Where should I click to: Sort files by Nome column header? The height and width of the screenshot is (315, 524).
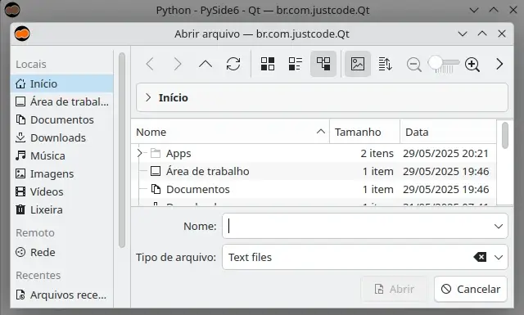[230, 132]
